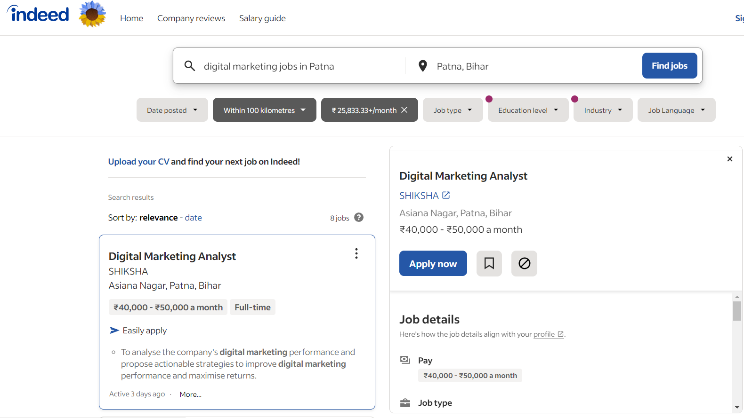This screenshot has height=418, width=744.
Task: Open Company reviews
Action: click(191, 18)
